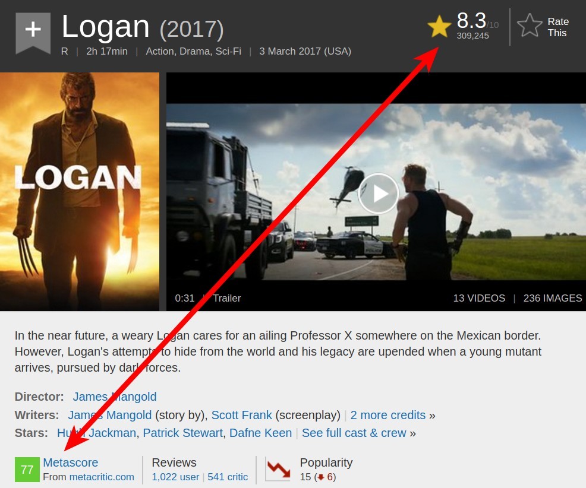Play the Logan trailer
The image size is (586, 488).
coord(379,194)
